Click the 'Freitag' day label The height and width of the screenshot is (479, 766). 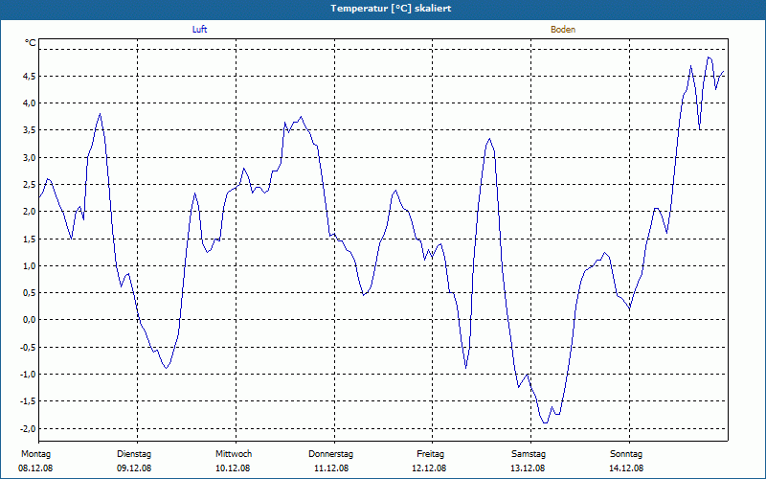[430, 454]
